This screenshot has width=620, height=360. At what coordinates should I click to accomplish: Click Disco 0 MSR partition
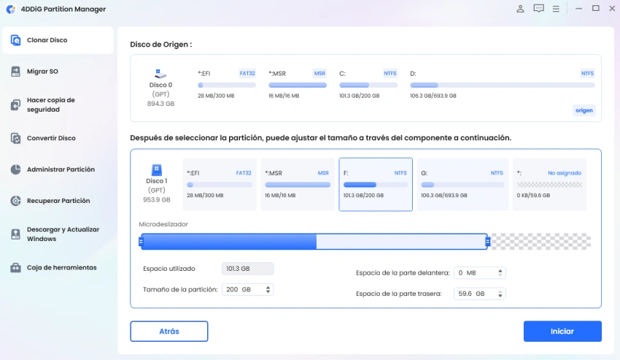tap(298, 85)
